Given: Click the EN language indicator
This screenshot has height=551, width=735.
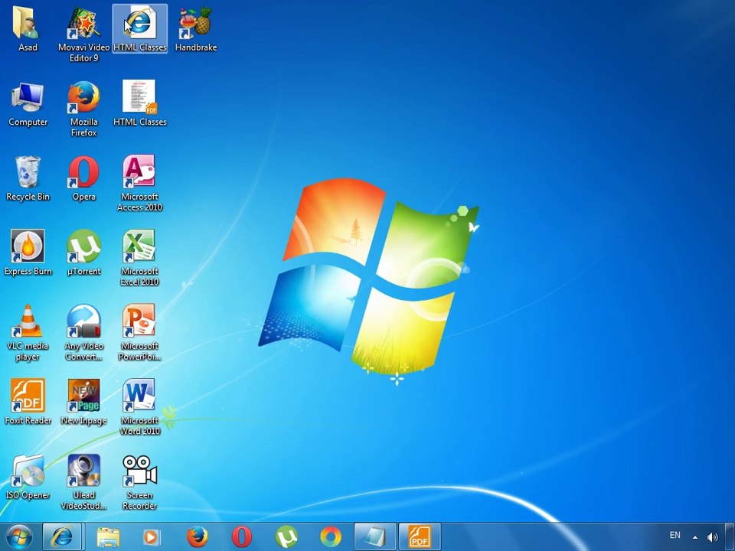Looking at the screenshot, I should (x=675, y=535).
